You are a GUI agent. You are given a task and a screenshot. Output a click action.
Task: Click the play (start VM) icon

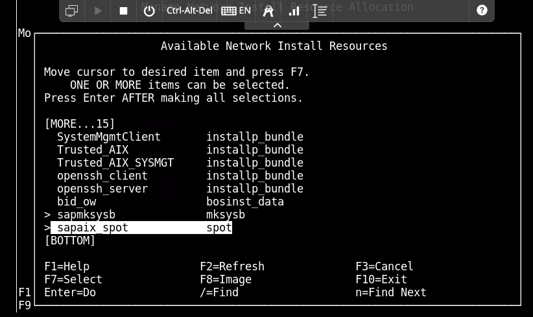[98, 11]
